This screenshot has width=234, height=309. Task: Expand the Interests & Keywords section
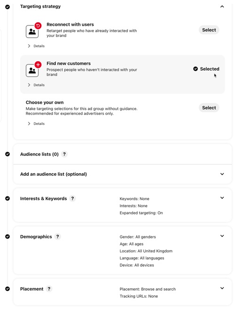(x=222, y=198)
